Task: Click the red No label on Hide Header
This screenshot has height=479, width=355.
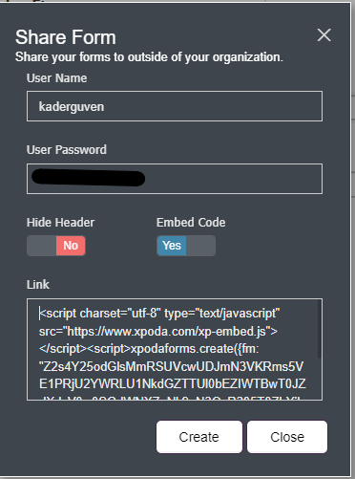Action: click(71, 246)
